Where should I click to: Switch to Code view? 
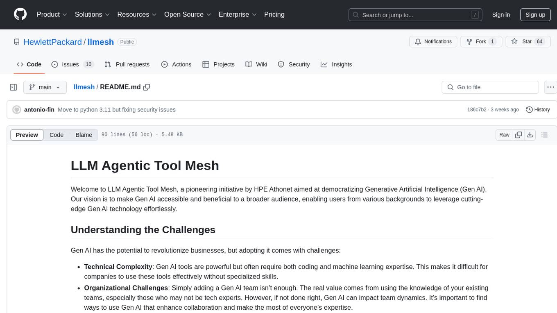(57, 135)
